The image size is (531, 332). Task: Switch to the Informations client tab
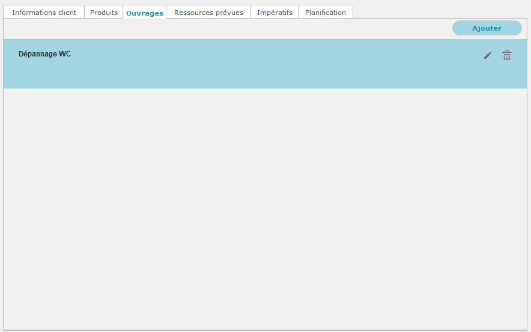click(x=44, y=13)
